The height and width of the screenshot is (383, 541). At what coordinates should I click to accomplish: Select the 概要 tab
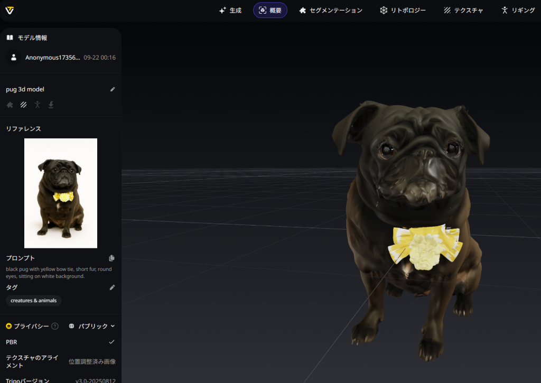click(270, 10)
